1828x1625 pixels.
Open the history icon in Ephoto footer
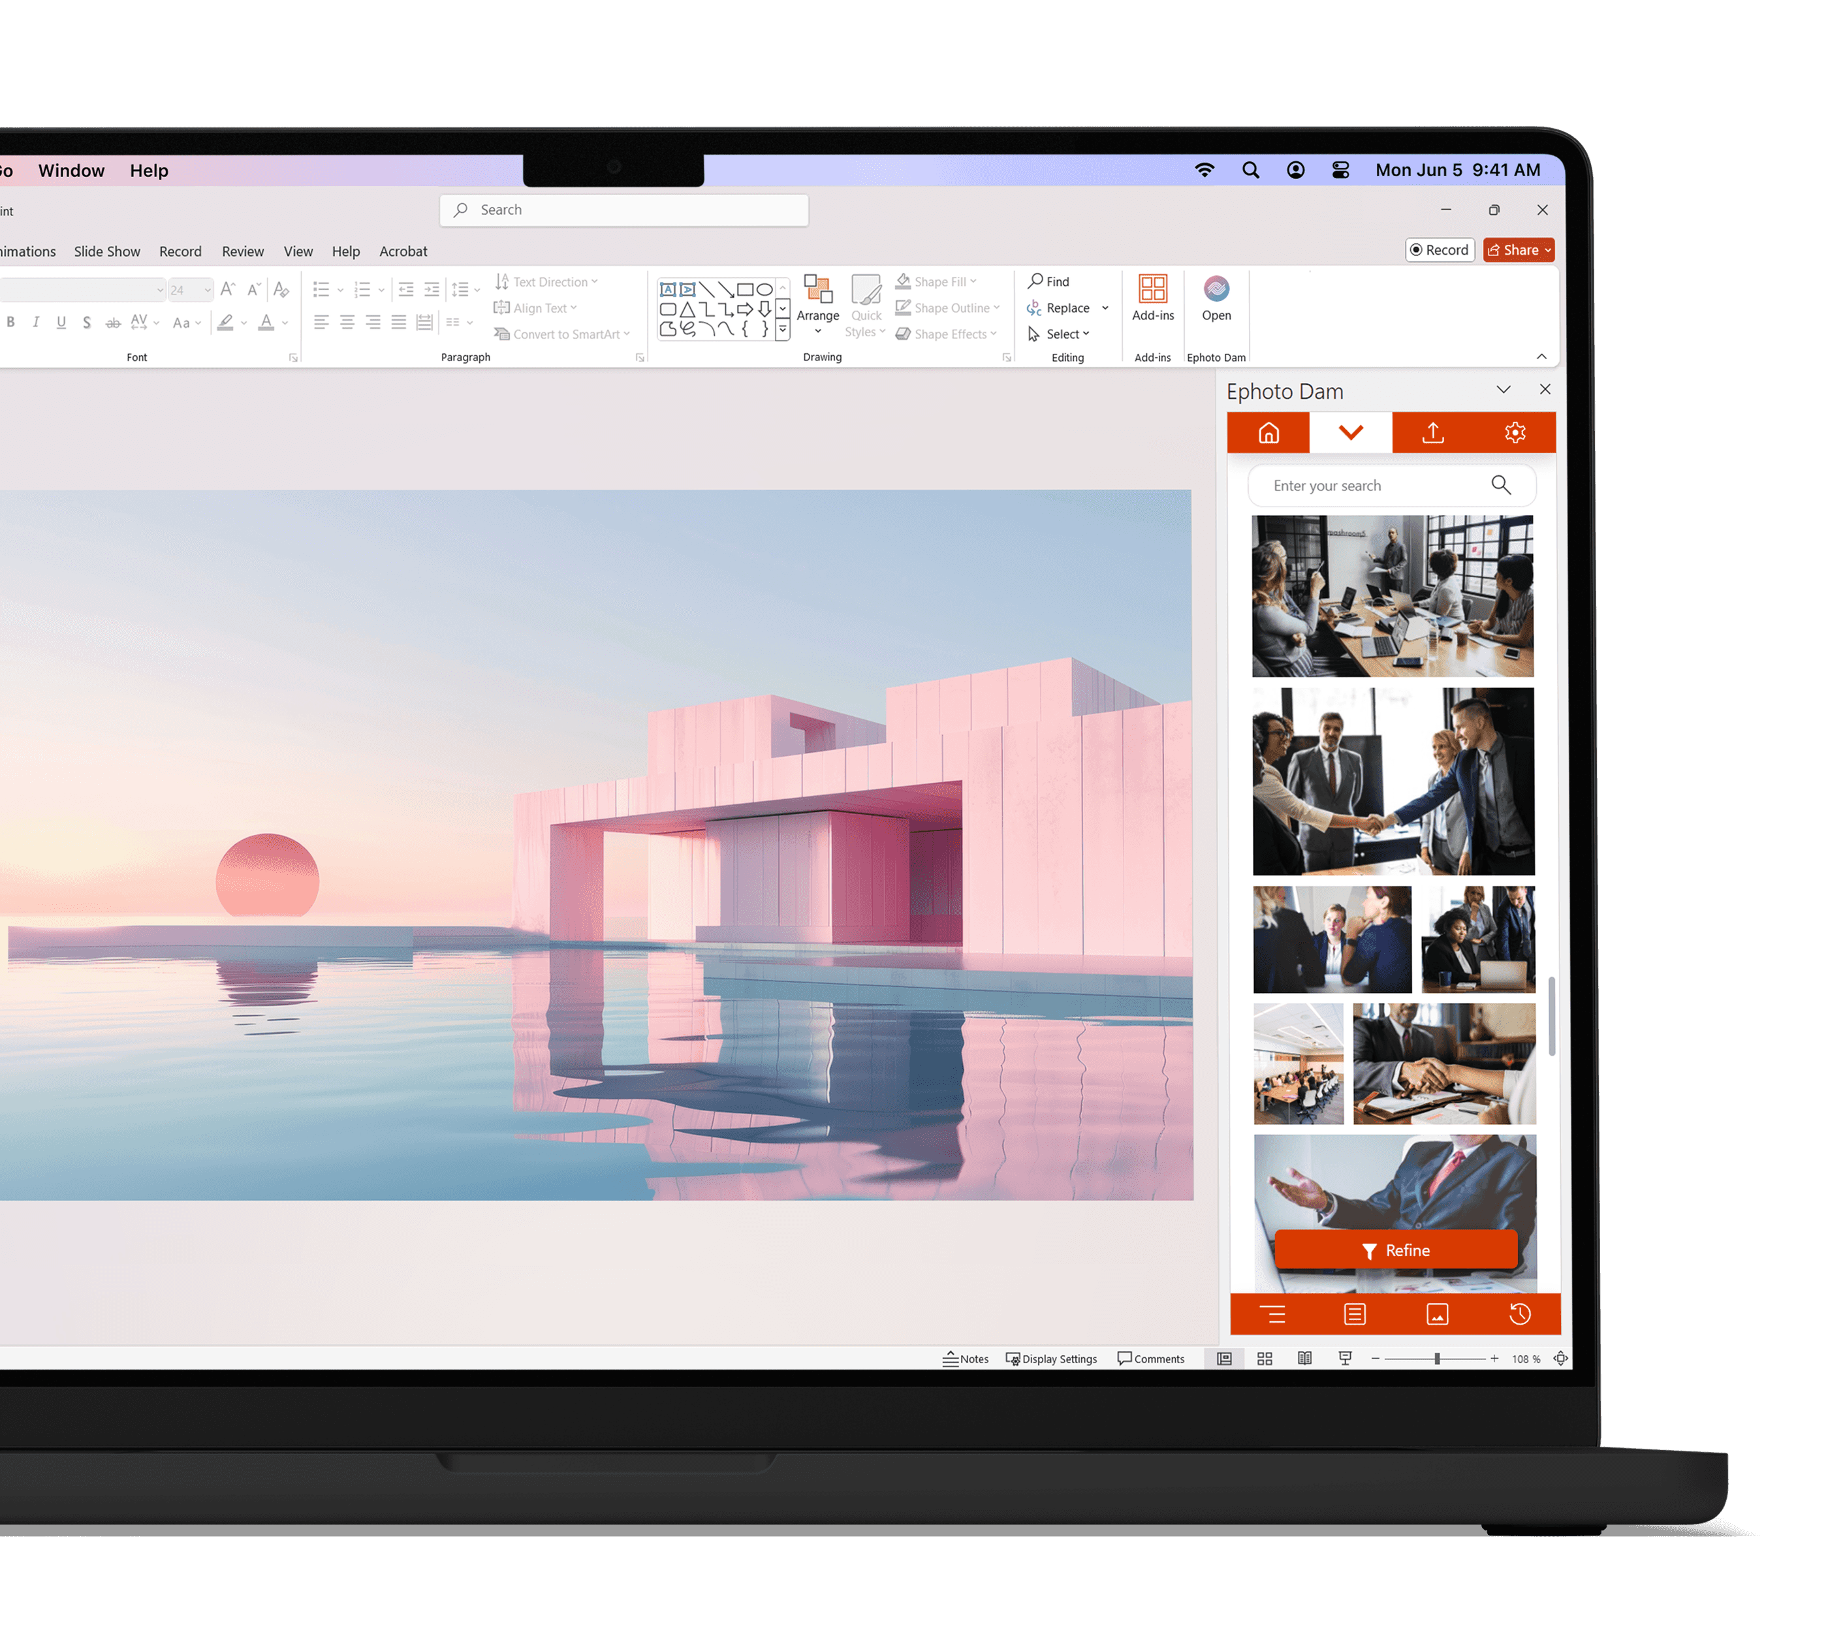[x=1519, y=1314]
